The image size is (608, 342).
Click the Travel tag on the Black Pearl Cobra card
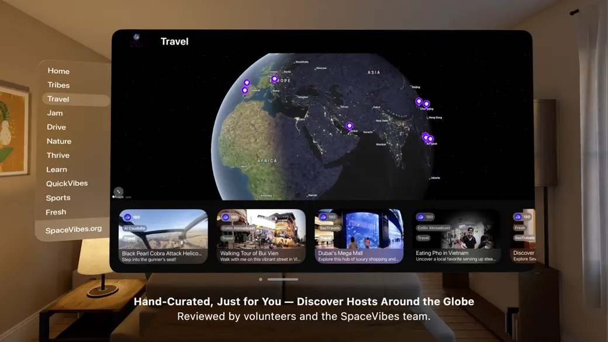coord(130,239)
